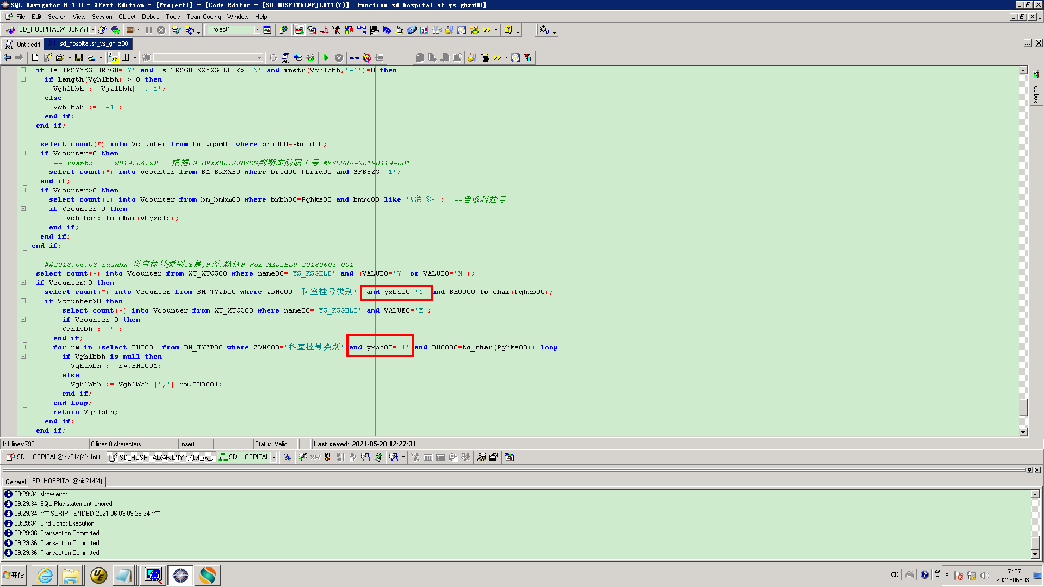Expand the Project1 dropdown list

point(257,30)
